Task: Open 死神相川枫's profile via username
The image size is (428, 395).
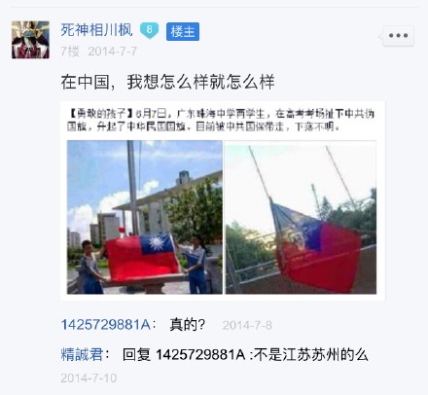Action: coord(96,30)
